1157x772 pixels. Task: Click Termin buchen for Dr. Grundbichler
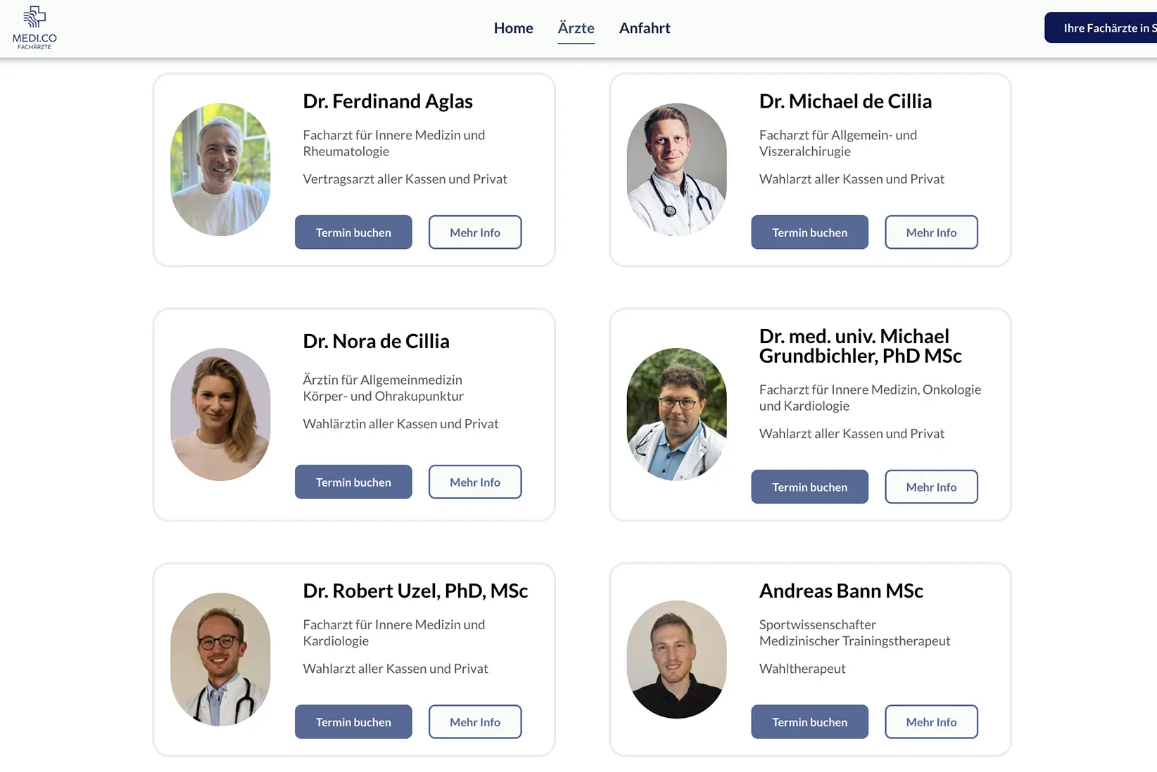click(809, 487)
